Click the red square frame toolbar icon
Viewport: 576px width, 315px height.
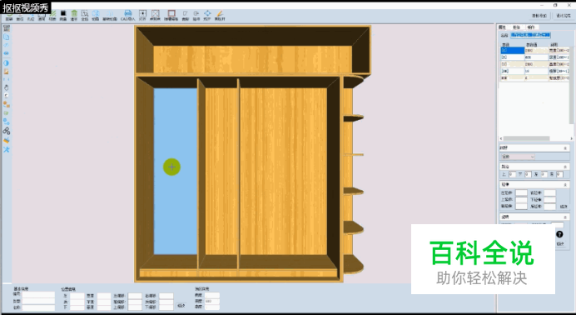pyautogui.click(x=171, y=14)
